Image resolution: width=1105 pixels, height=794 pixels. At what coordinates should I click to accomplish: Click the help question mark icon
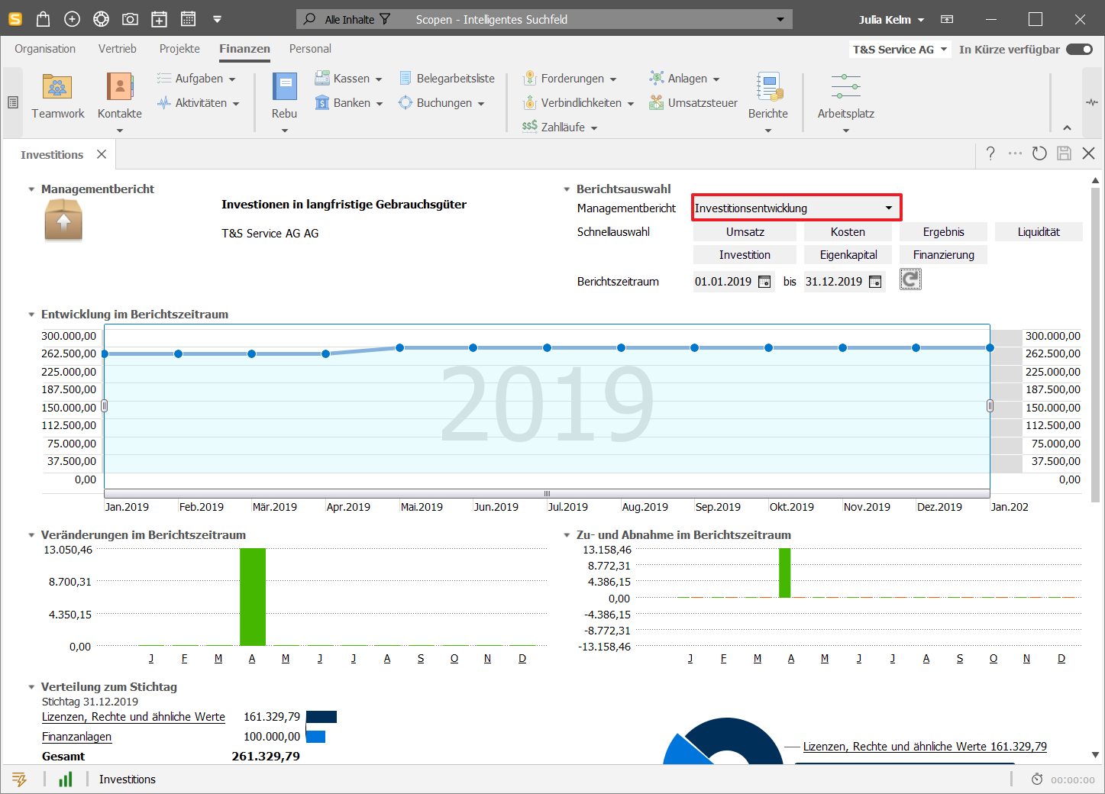[x=990, y=153]
